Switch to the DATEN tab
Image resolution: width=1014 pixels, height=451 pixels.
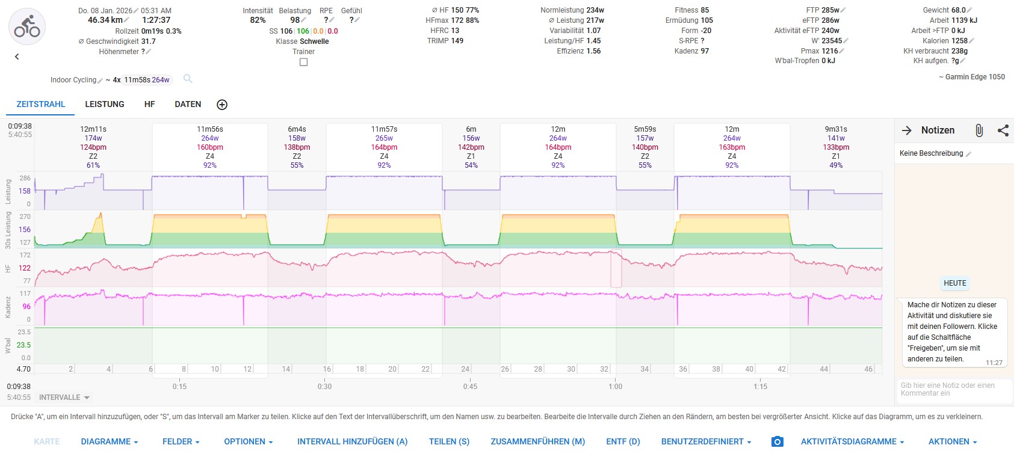coord(188,104)
